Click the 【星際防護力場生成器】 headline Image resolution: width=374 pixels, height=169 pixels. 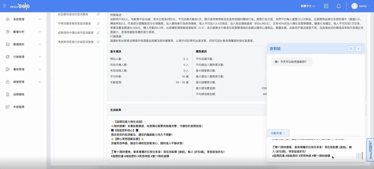pyautogui.click(x=128, y=122)
